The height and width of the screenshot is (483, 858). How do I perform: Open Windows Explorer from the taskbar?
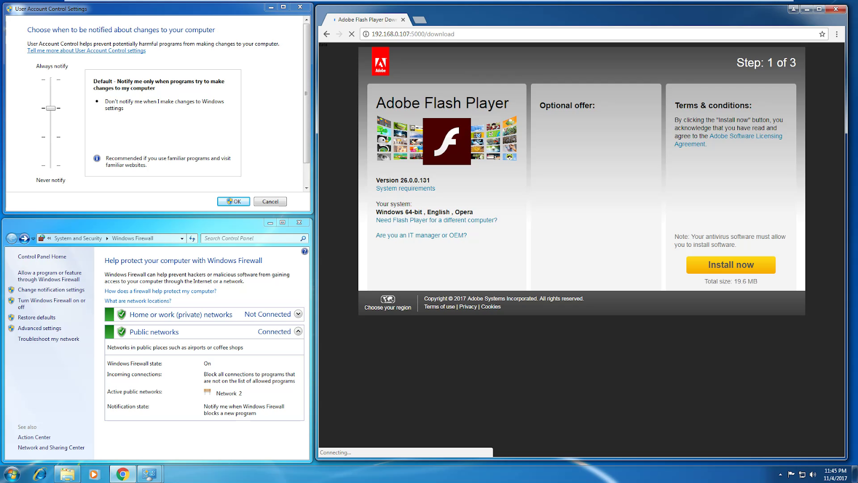[x=67, y=474]
